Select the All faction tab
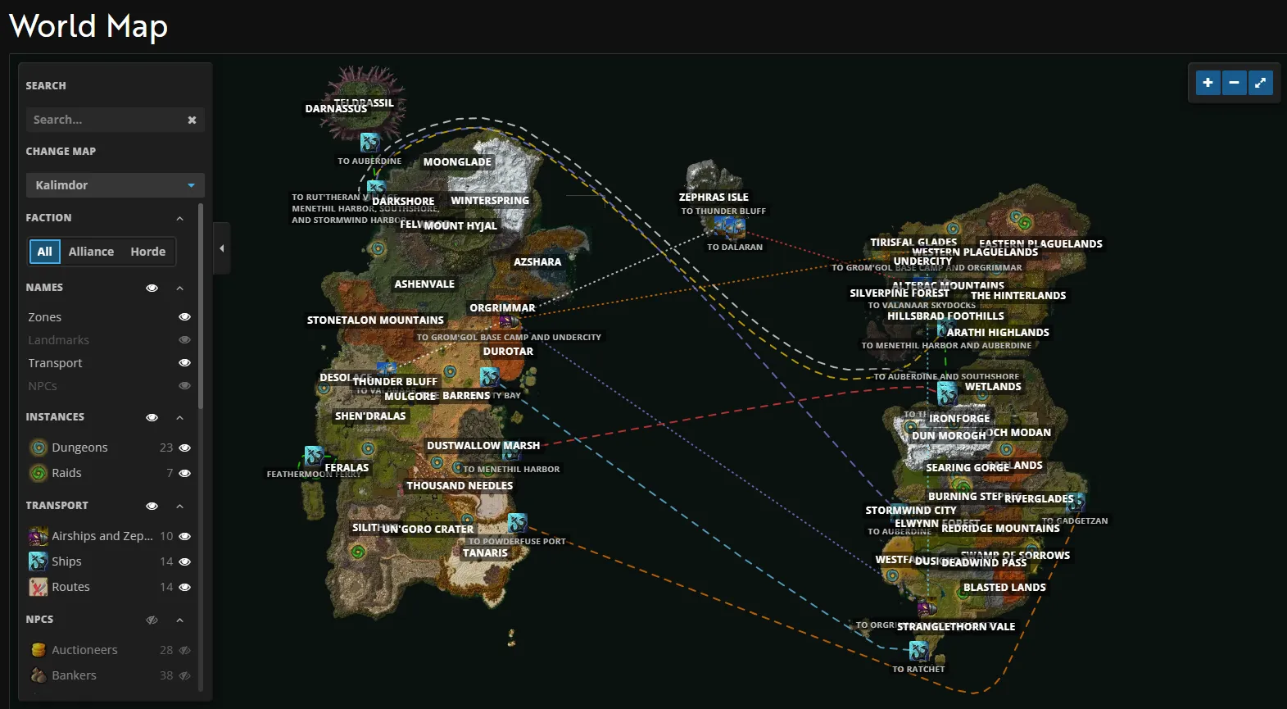 click(45, 252)
